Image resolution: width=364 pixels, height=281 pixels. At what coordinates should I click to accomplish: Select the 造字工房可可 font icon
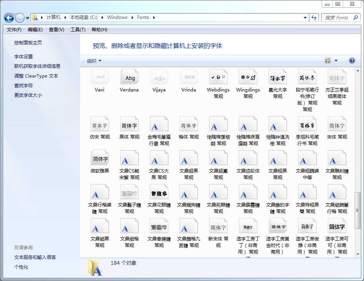point(337,226)
